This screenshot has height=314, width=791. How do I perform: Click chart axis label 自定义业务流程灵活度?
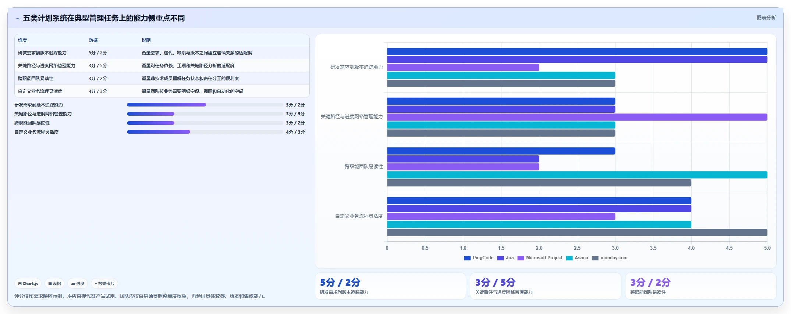pos(359,216)
